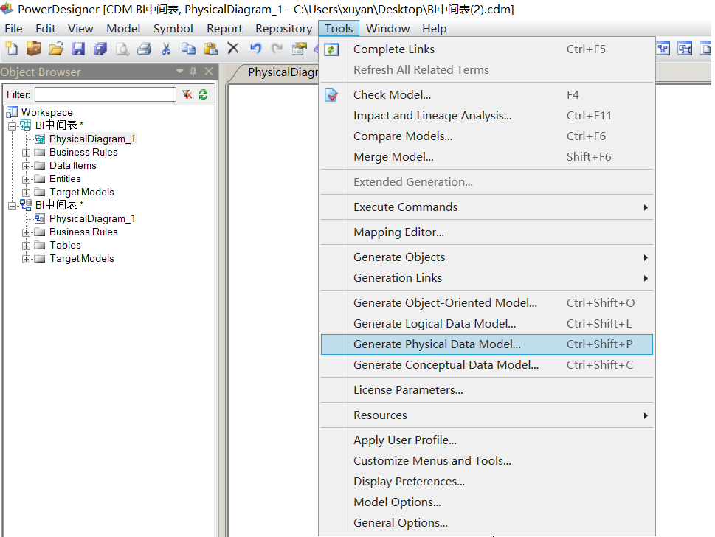The width and height of the screenshot is (715, 537).
Task: Click the Complete Links icon in the menu
Action: coord(331,49)
